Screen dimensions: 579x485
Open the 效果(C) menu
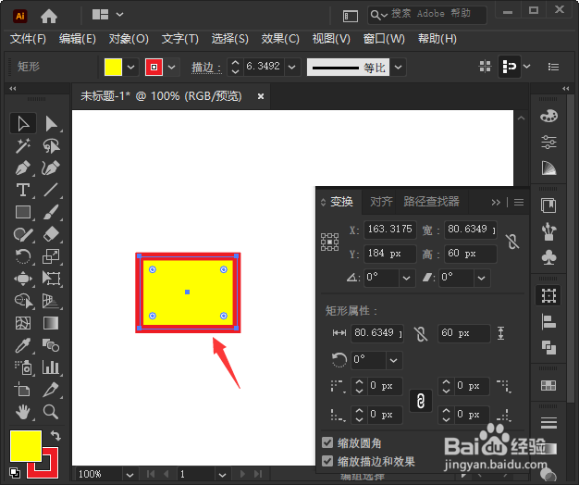[x=280, y=39]
